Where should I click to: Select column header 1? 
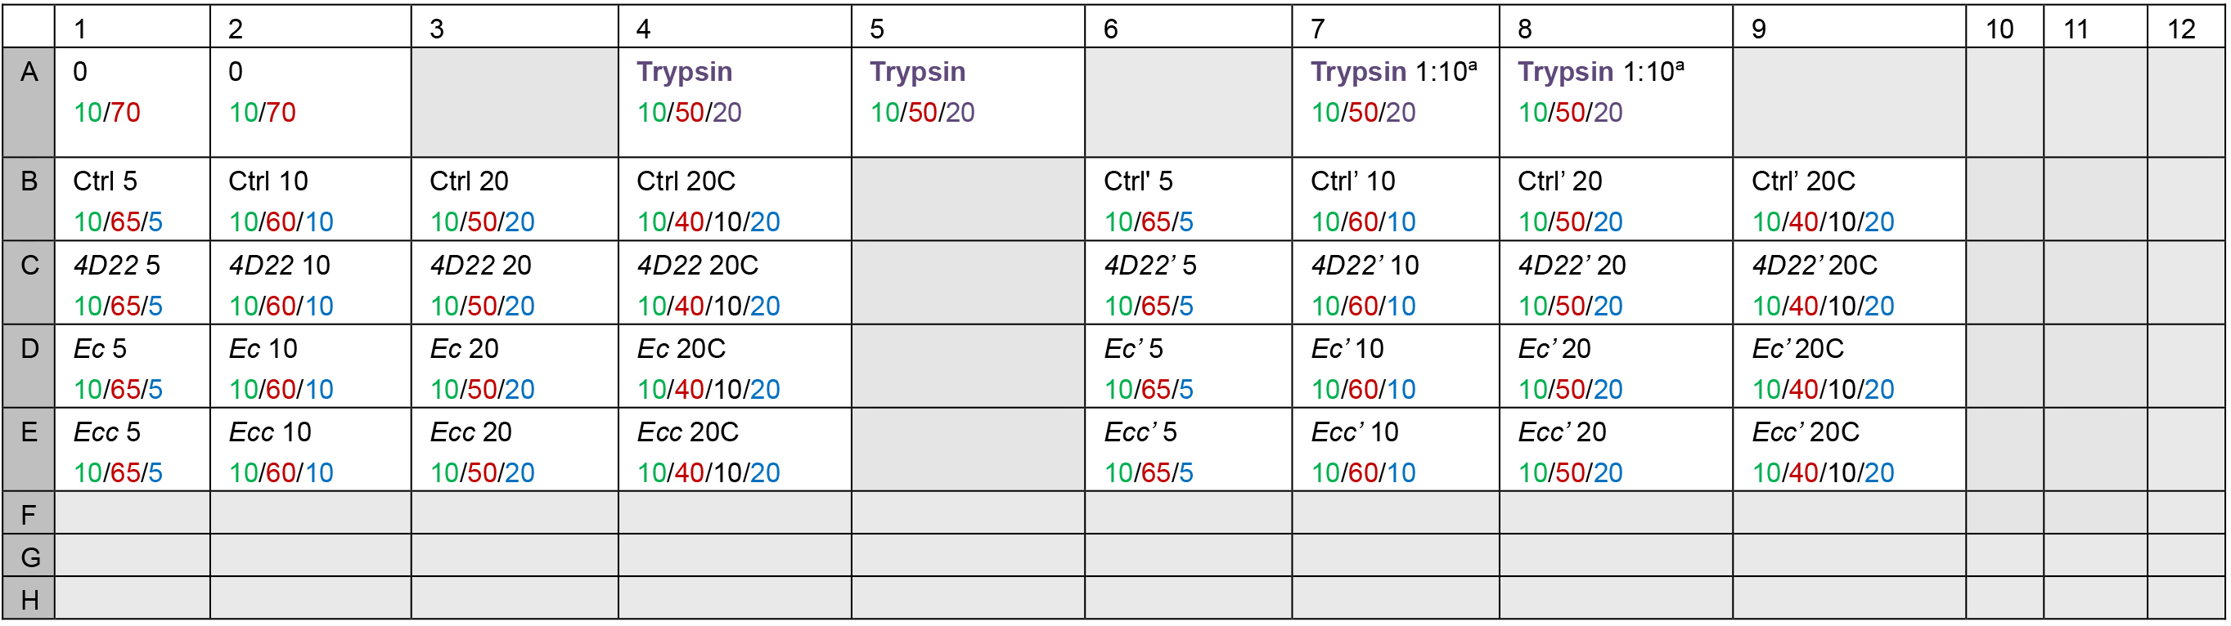tap(133, 27)
